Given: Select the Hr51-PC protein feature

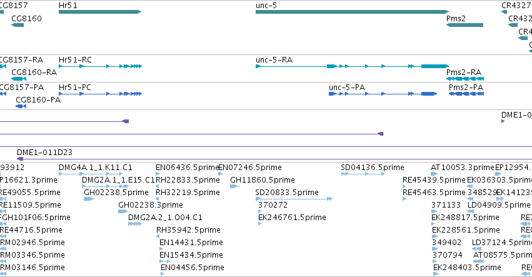Looking at the screenshot, I should pos(100,94).
